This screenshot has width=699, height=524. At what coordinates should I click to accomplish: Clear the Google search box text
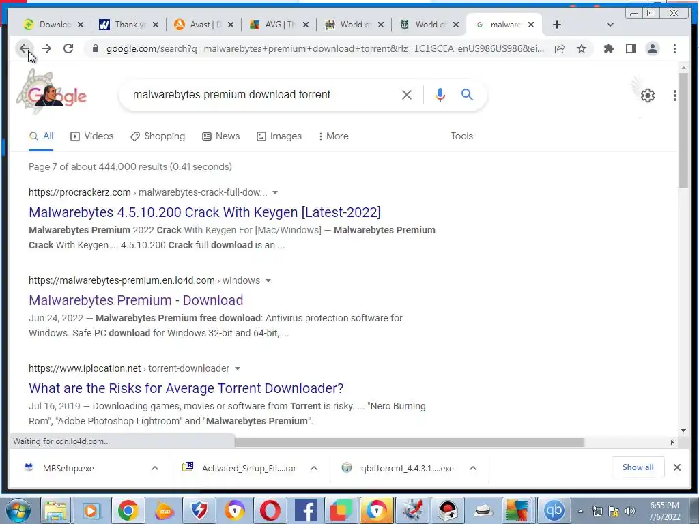[x=407, y=94]
